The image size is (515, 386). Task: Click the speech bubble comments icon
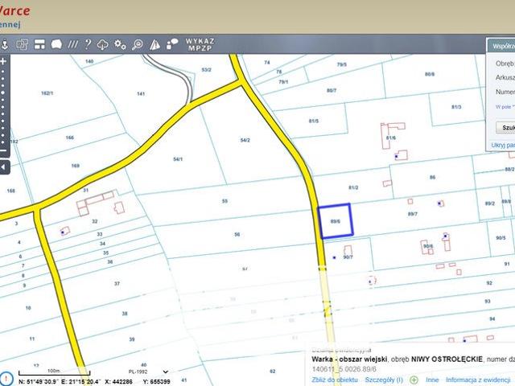pos(171,44)
